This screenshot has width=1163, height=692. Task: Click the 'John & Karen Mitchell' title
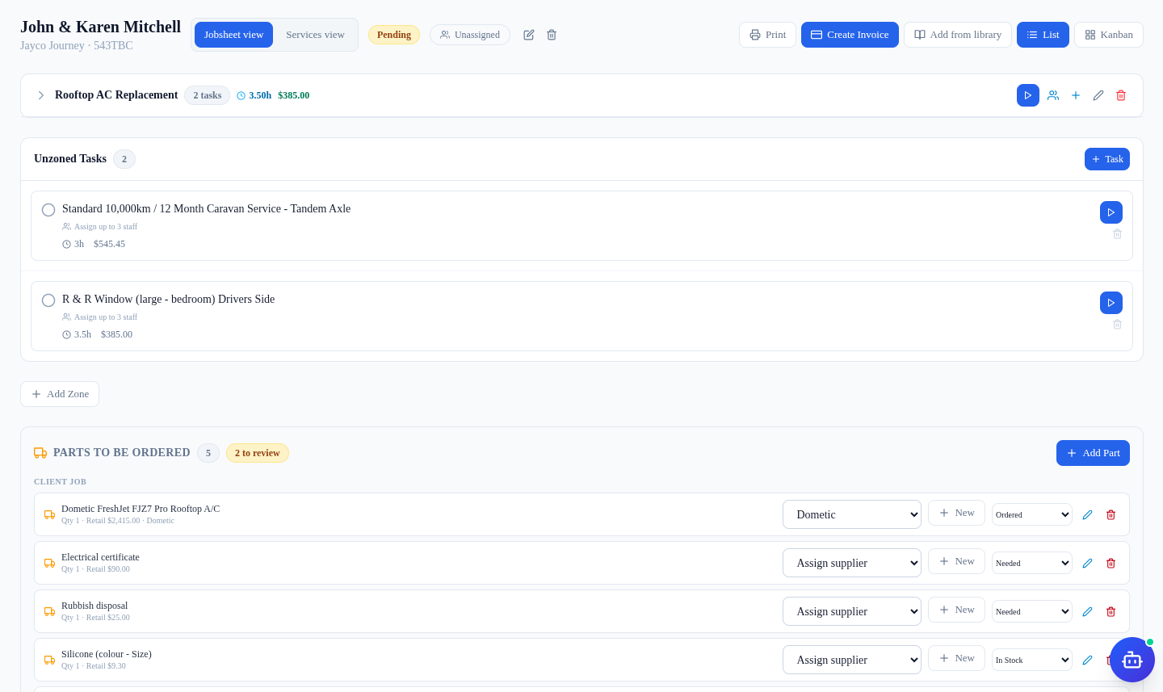[x=100, y=27]
